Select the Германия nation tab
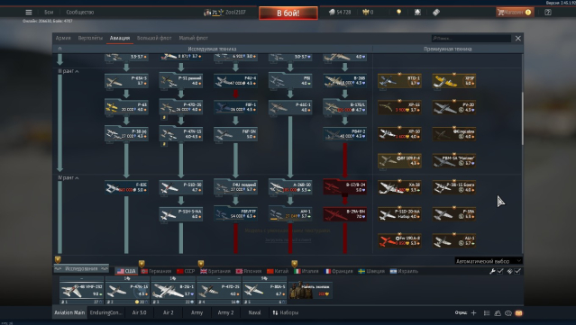This screenshot has width=576, height=325. (x=157, y=271)
